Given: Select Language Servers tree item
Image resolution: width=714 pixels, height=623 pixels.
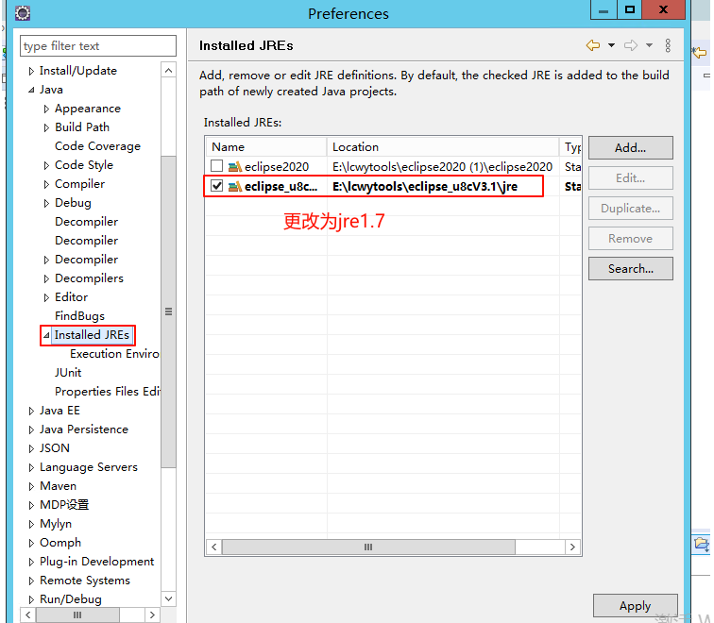Looking at the screenshot, I should (x=89, y=467).
